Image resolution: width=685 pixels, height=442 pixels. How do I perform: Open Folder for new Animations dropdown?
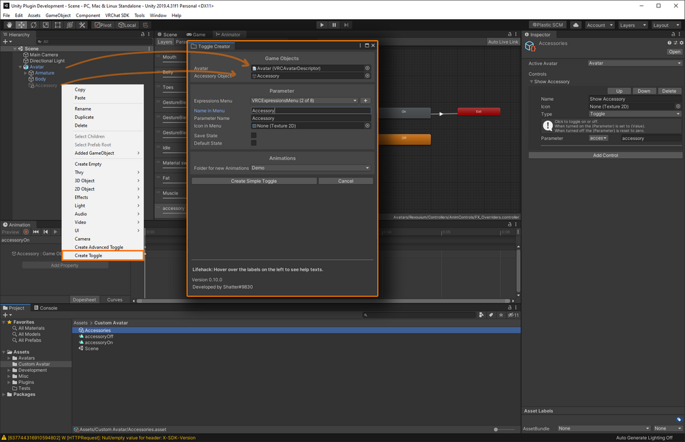click(x=311, y=168)
